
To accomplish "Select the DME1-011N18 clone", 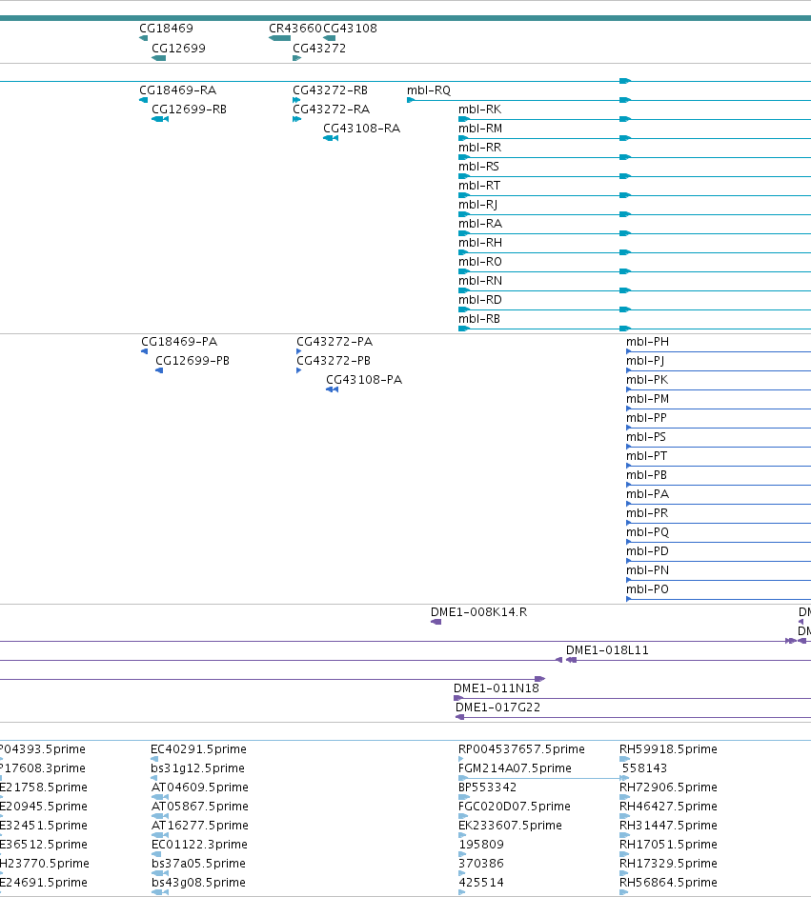I will [497, 688].
